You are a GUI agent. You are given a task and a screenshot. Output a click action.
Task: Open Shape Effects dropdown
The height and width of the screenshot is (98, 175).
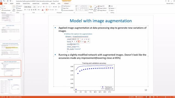coord(102,10)
